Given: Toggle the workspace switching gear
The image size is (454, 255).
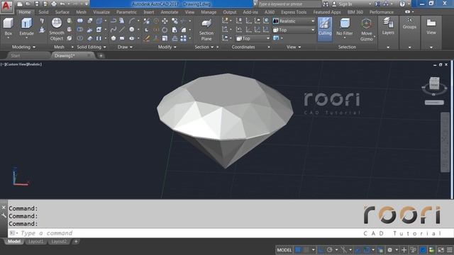Looking at the screenshot, I should 390,250.
